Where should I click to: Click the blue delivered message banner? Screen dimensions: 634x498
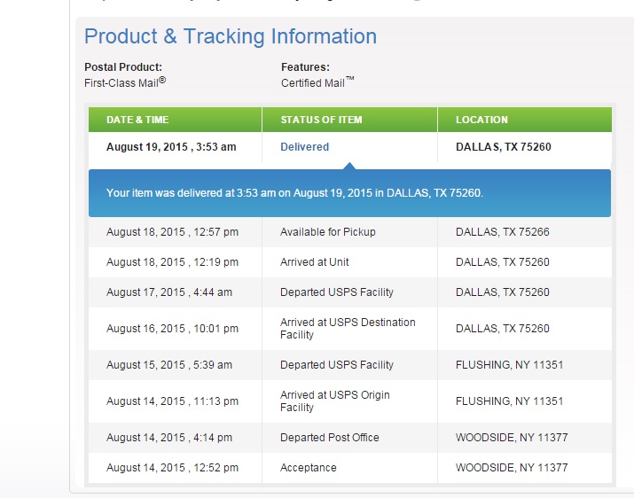click(x=349, y=193)
